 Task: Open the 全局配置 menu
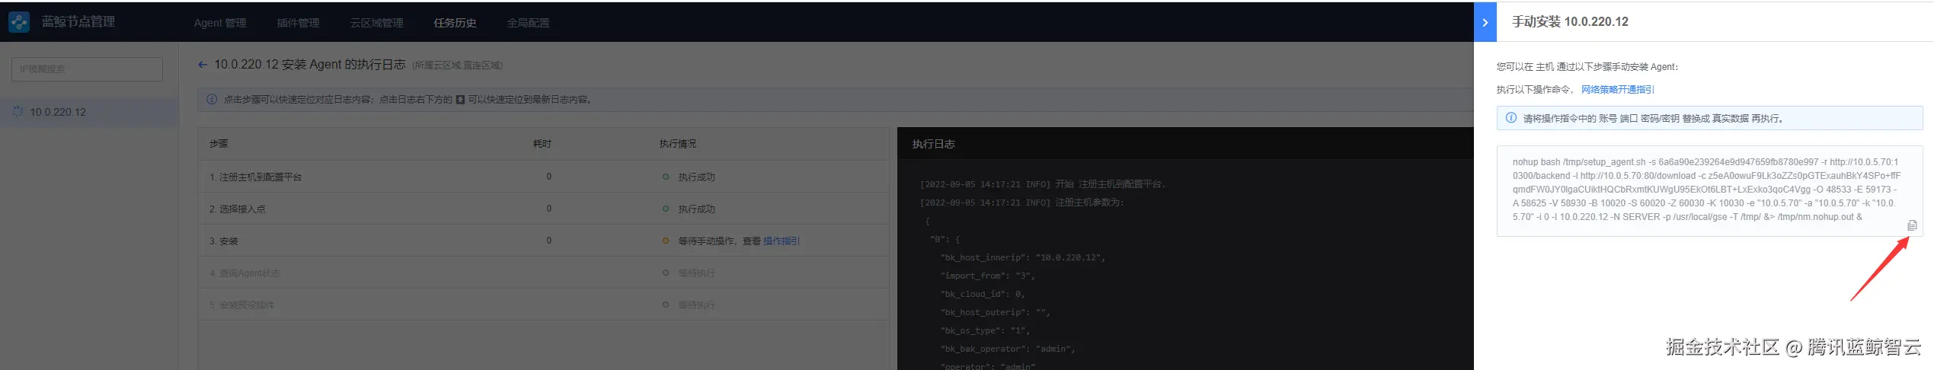528,23
